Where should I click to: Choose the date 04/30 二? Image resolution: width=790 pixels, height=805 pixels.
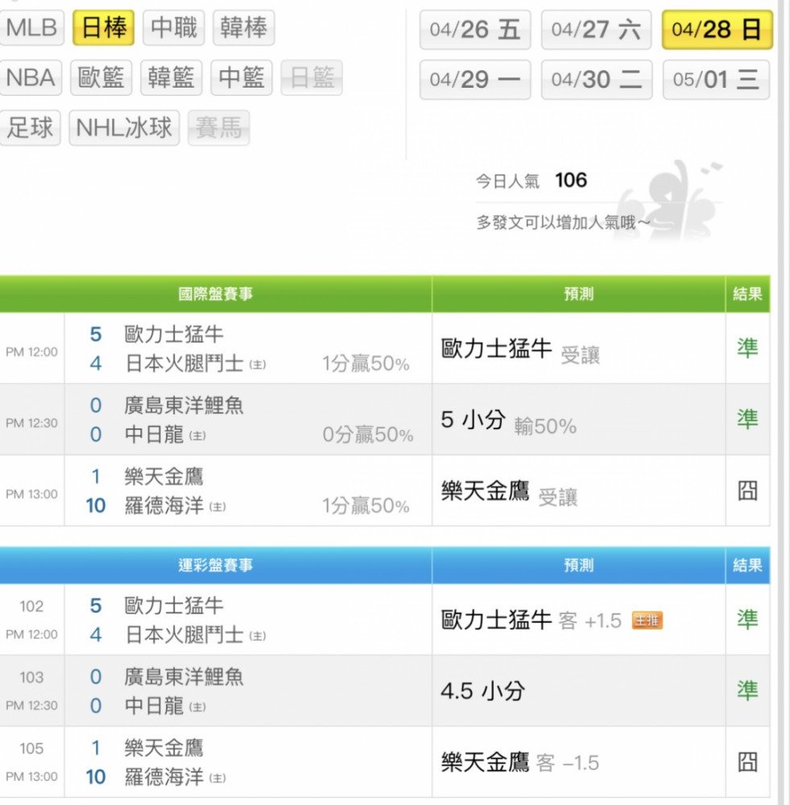click(597, 80)
